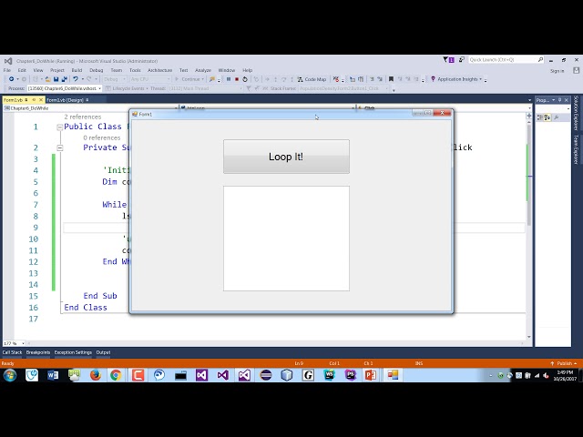Open Properties panel window position menu

[x=553, y=100]
